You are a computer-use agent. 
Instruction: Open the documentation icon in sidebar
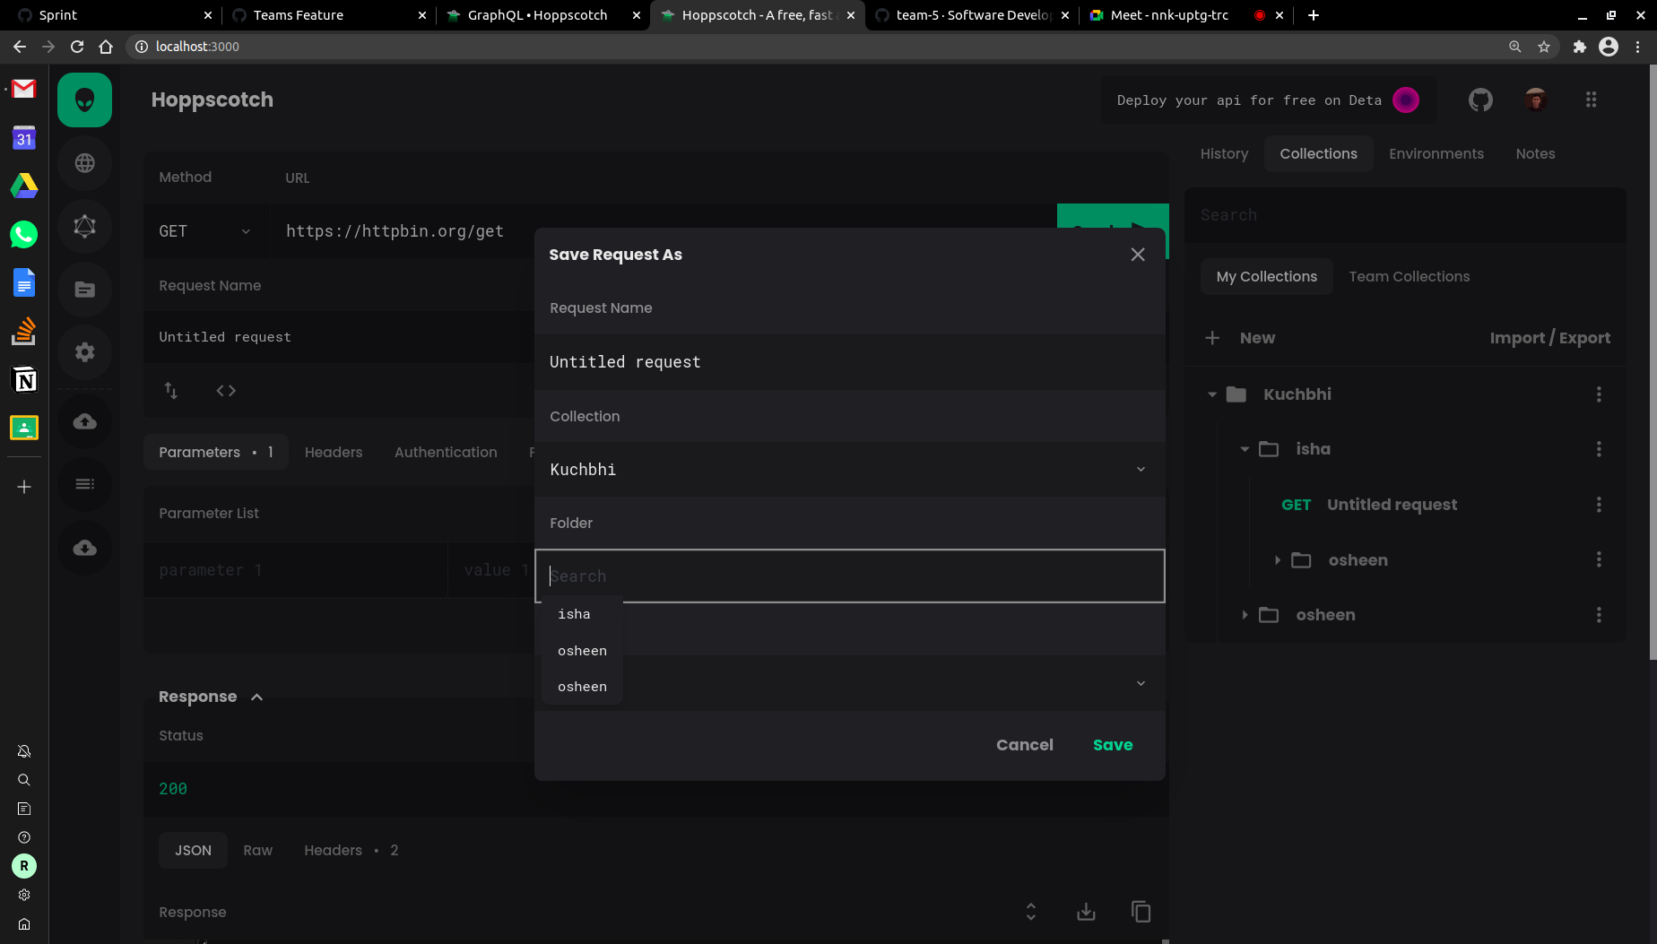pyautogui.click(x=85, y=290)
